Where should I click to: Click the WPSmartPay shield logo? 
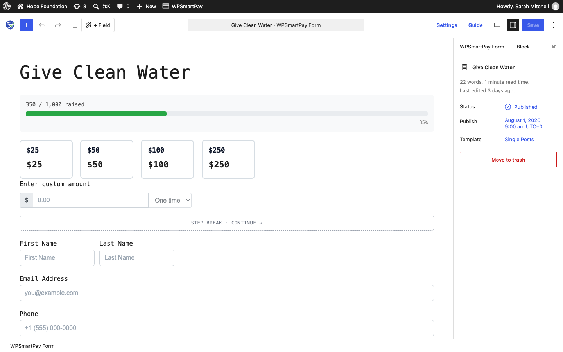tap(10, 25)
